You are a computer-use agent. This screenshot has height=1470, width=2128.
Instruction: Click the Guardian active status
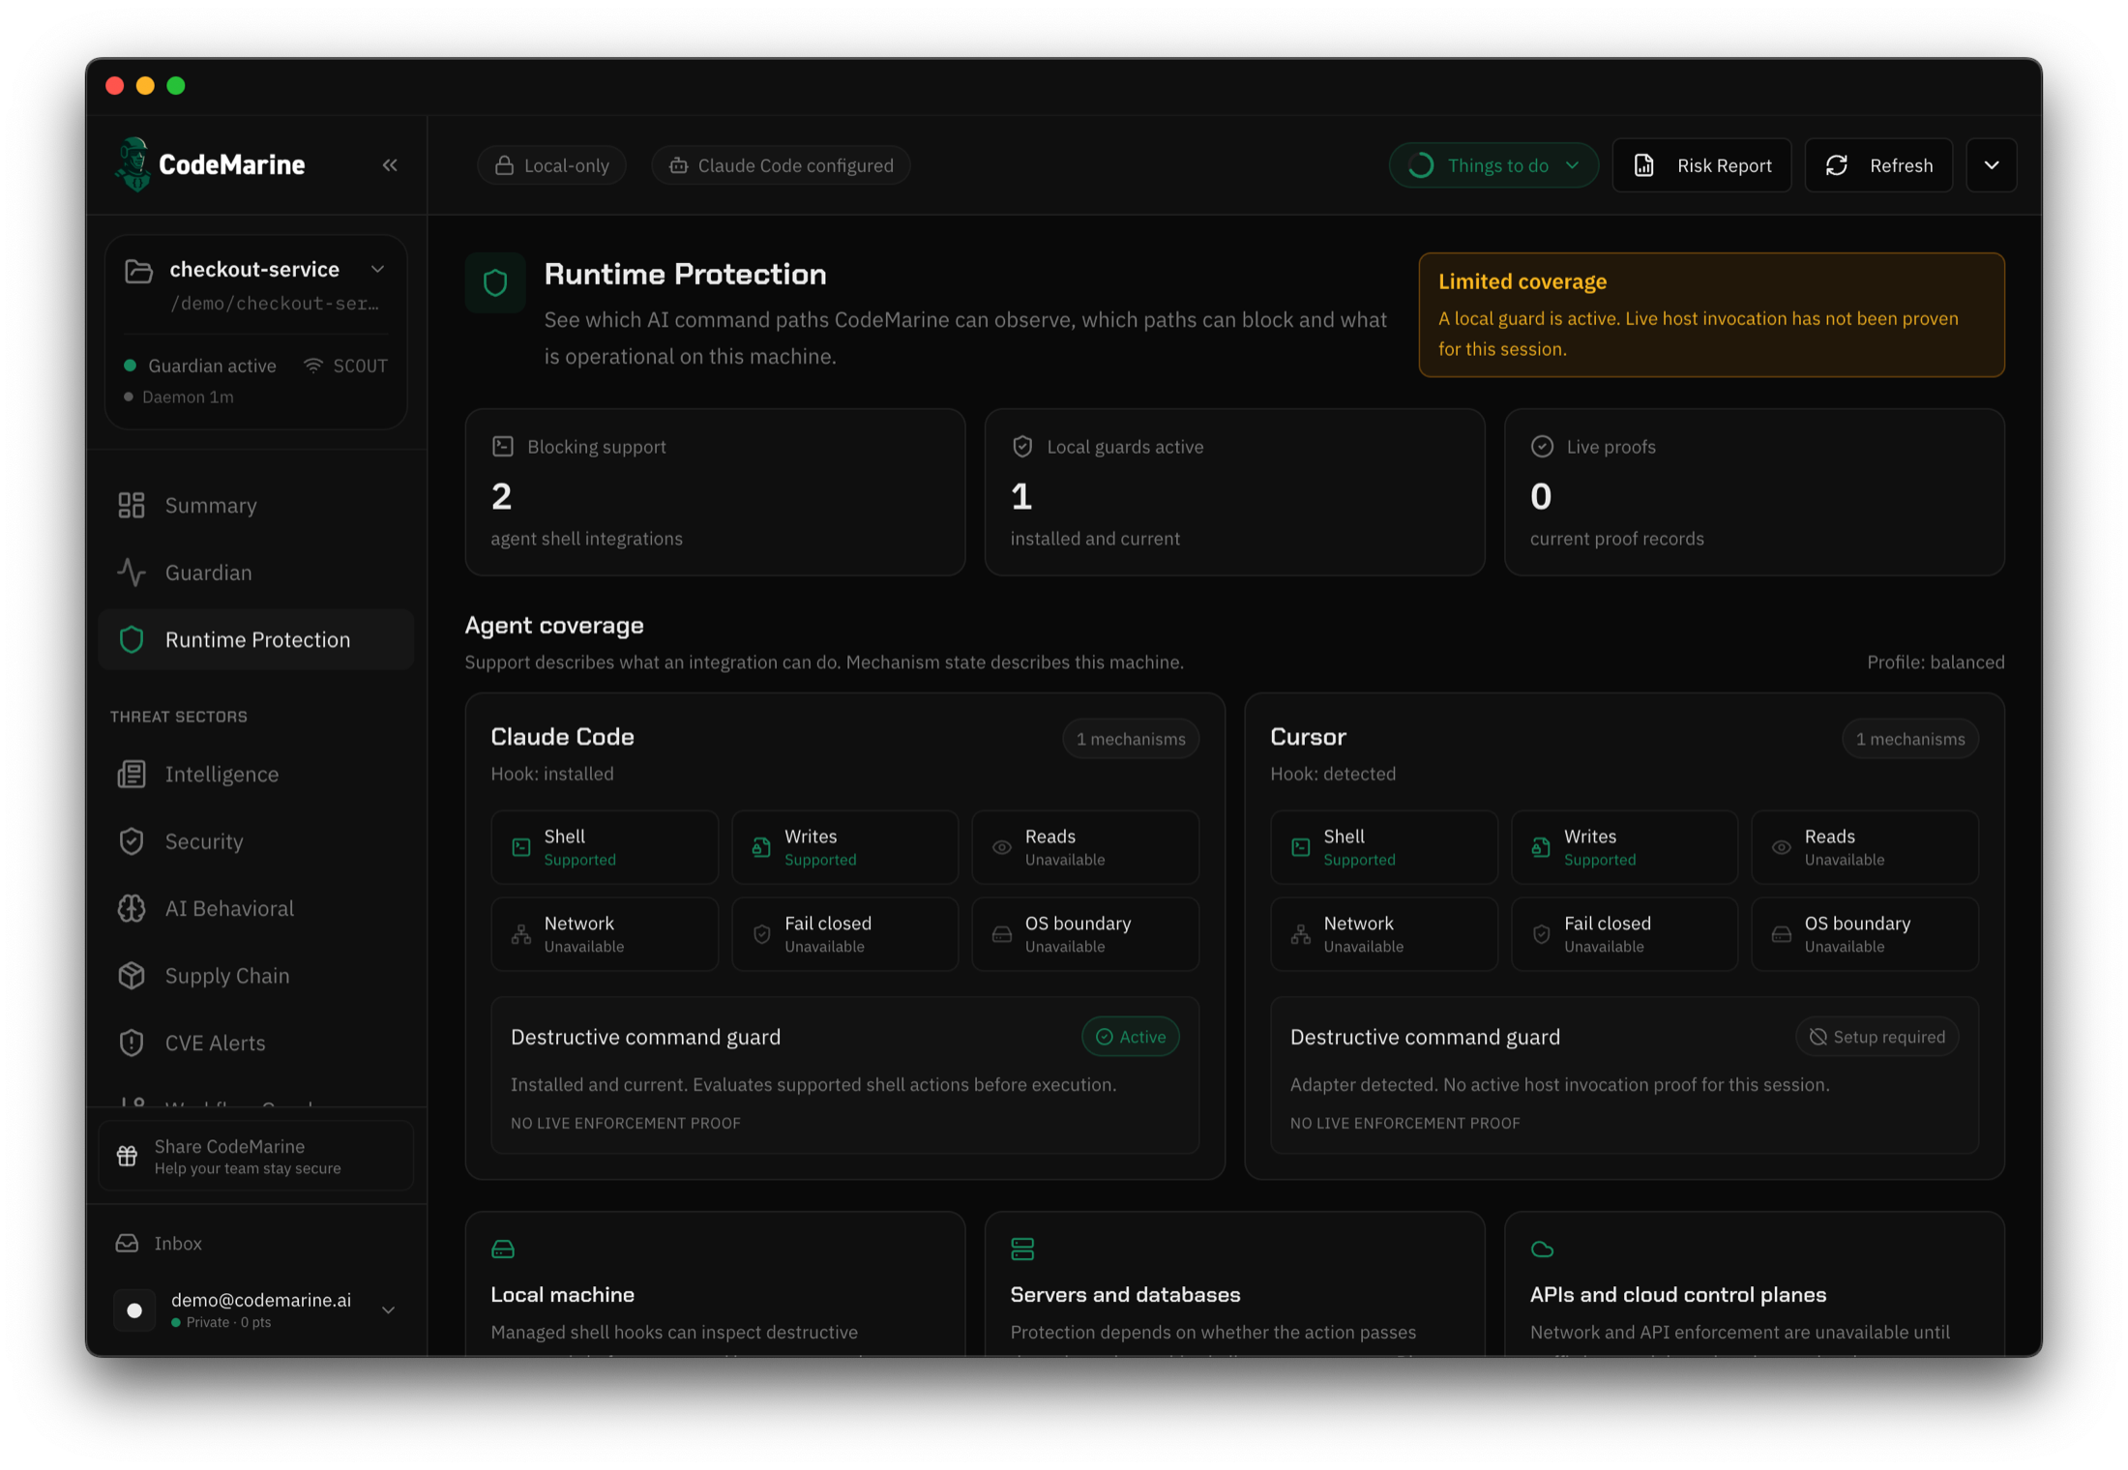pos(200,366)
